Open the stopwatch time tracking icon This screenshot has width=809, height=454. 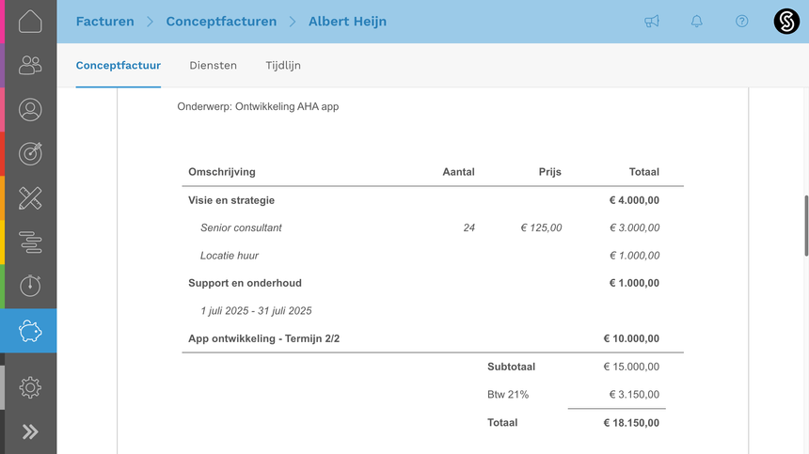pos(30,286)
